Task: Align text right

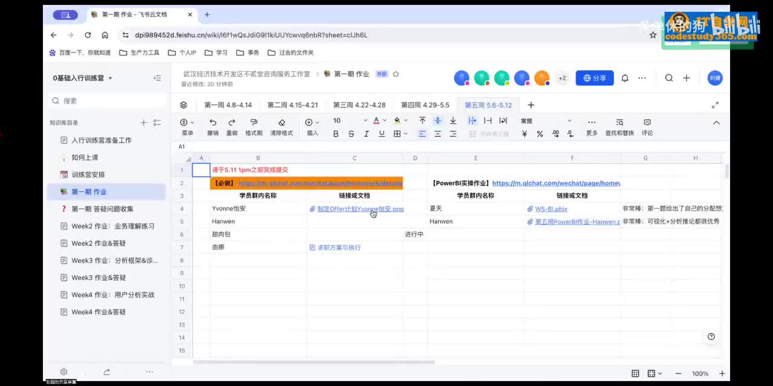Action: [453, 134]
